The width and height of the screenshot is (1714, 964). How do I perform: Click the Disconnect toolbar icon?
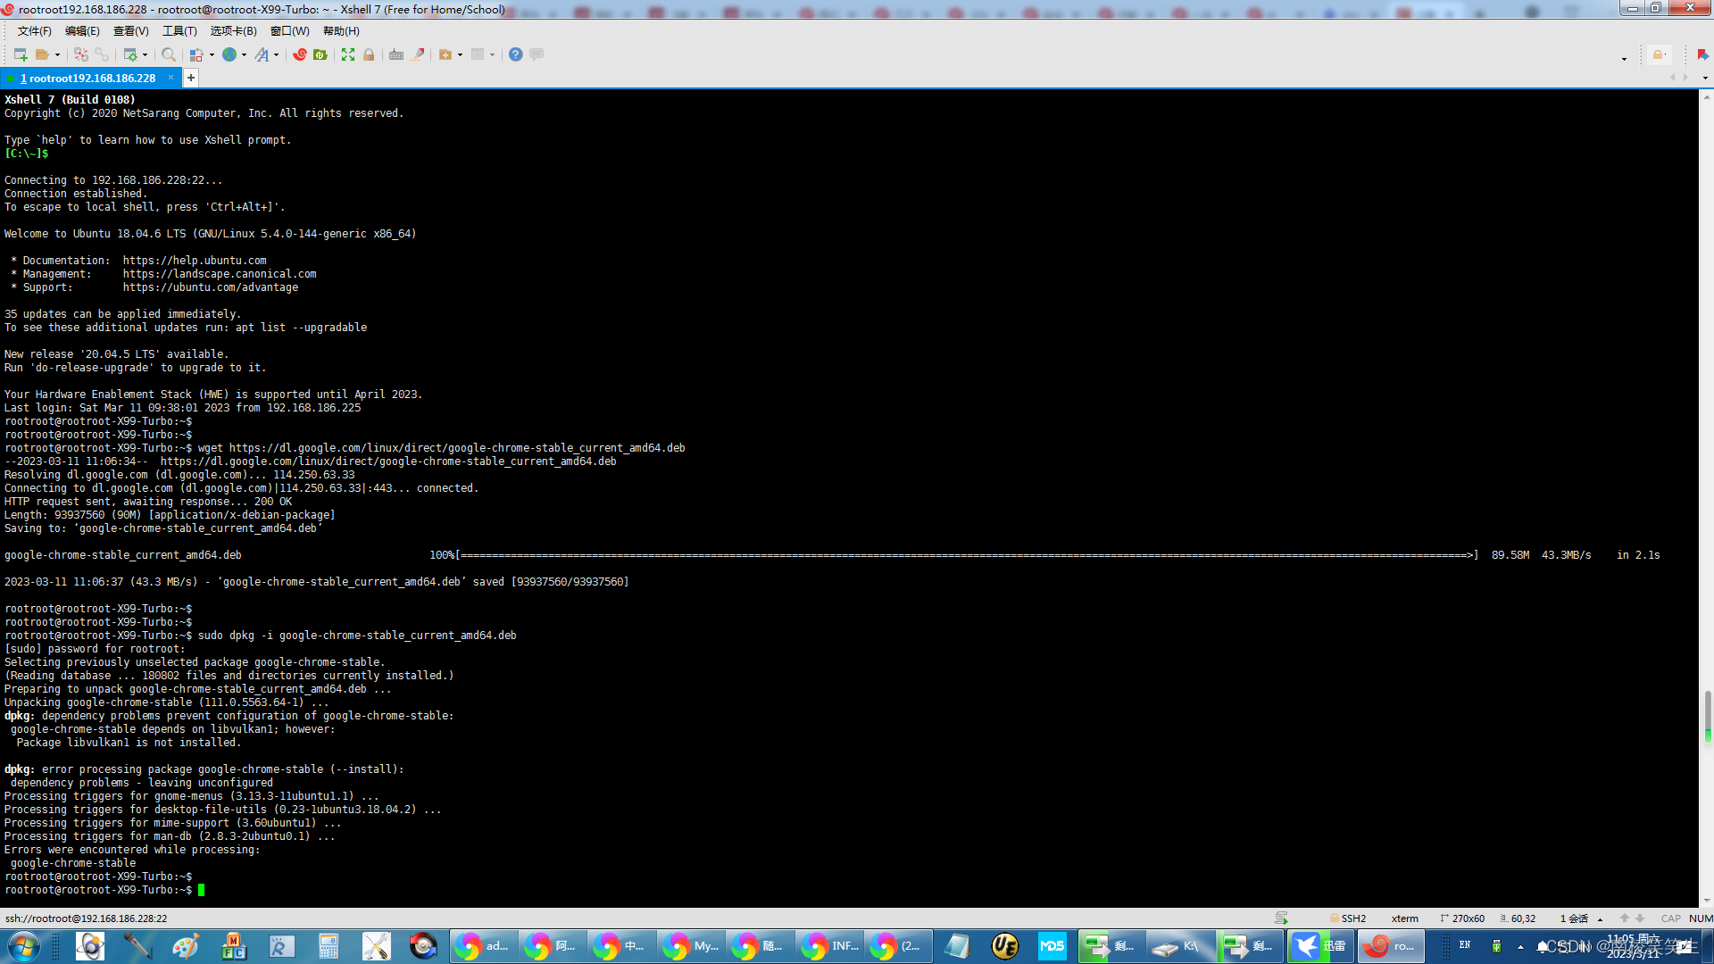[81, 54]
